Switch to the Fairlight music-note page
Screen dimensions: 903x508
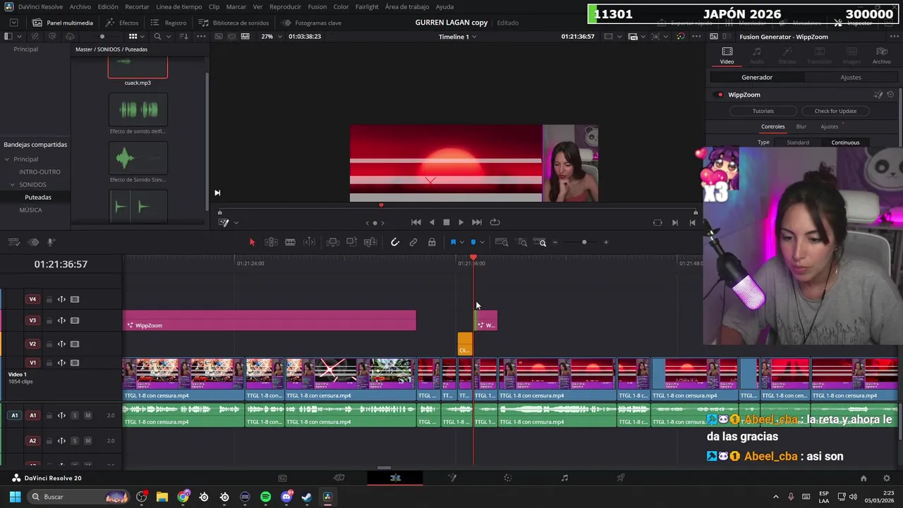pos(564,478)
